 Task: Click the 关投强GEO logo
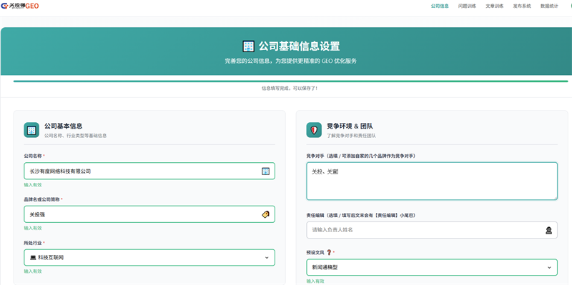(20, 6)
